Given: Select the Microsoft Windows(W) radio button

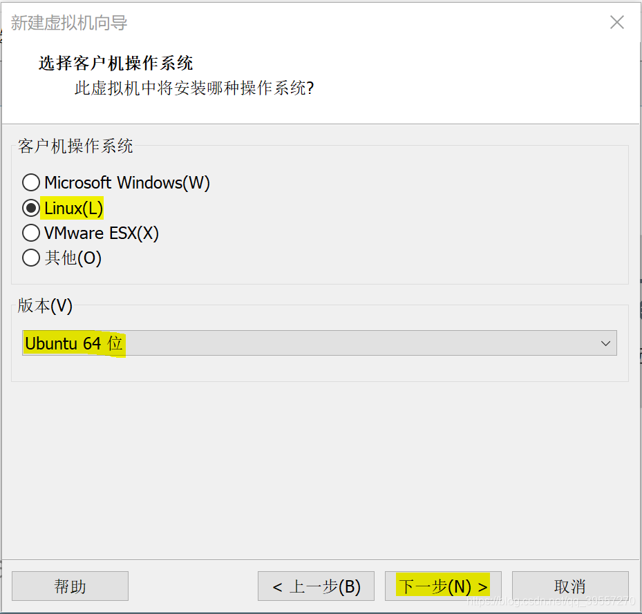Looking at the screenshot, I should pos(31,182).
